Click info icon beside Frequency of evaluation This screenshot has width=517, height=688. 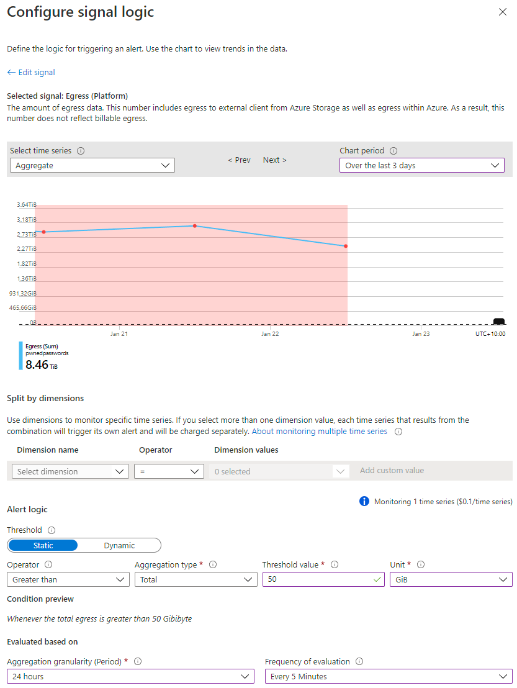[x=359, y=662]
